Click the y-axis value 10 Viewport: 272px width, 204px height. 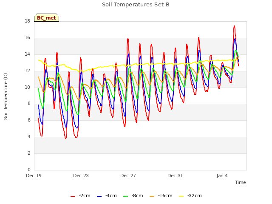(27, 87)
